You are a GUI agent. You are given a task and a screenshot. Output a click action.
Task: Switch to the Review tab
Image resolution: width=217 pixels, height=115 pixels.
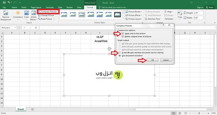70,8
